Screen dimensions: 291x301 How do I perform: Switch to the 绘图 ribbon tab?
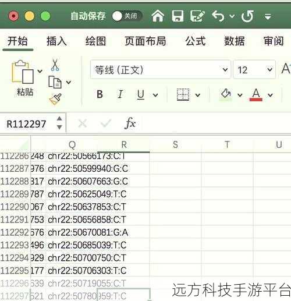pyautogui.click(x=95, y=41)
